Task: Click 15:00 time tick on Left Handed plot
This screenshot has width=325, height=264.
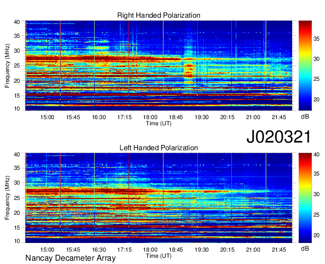Action: (47, 250)
